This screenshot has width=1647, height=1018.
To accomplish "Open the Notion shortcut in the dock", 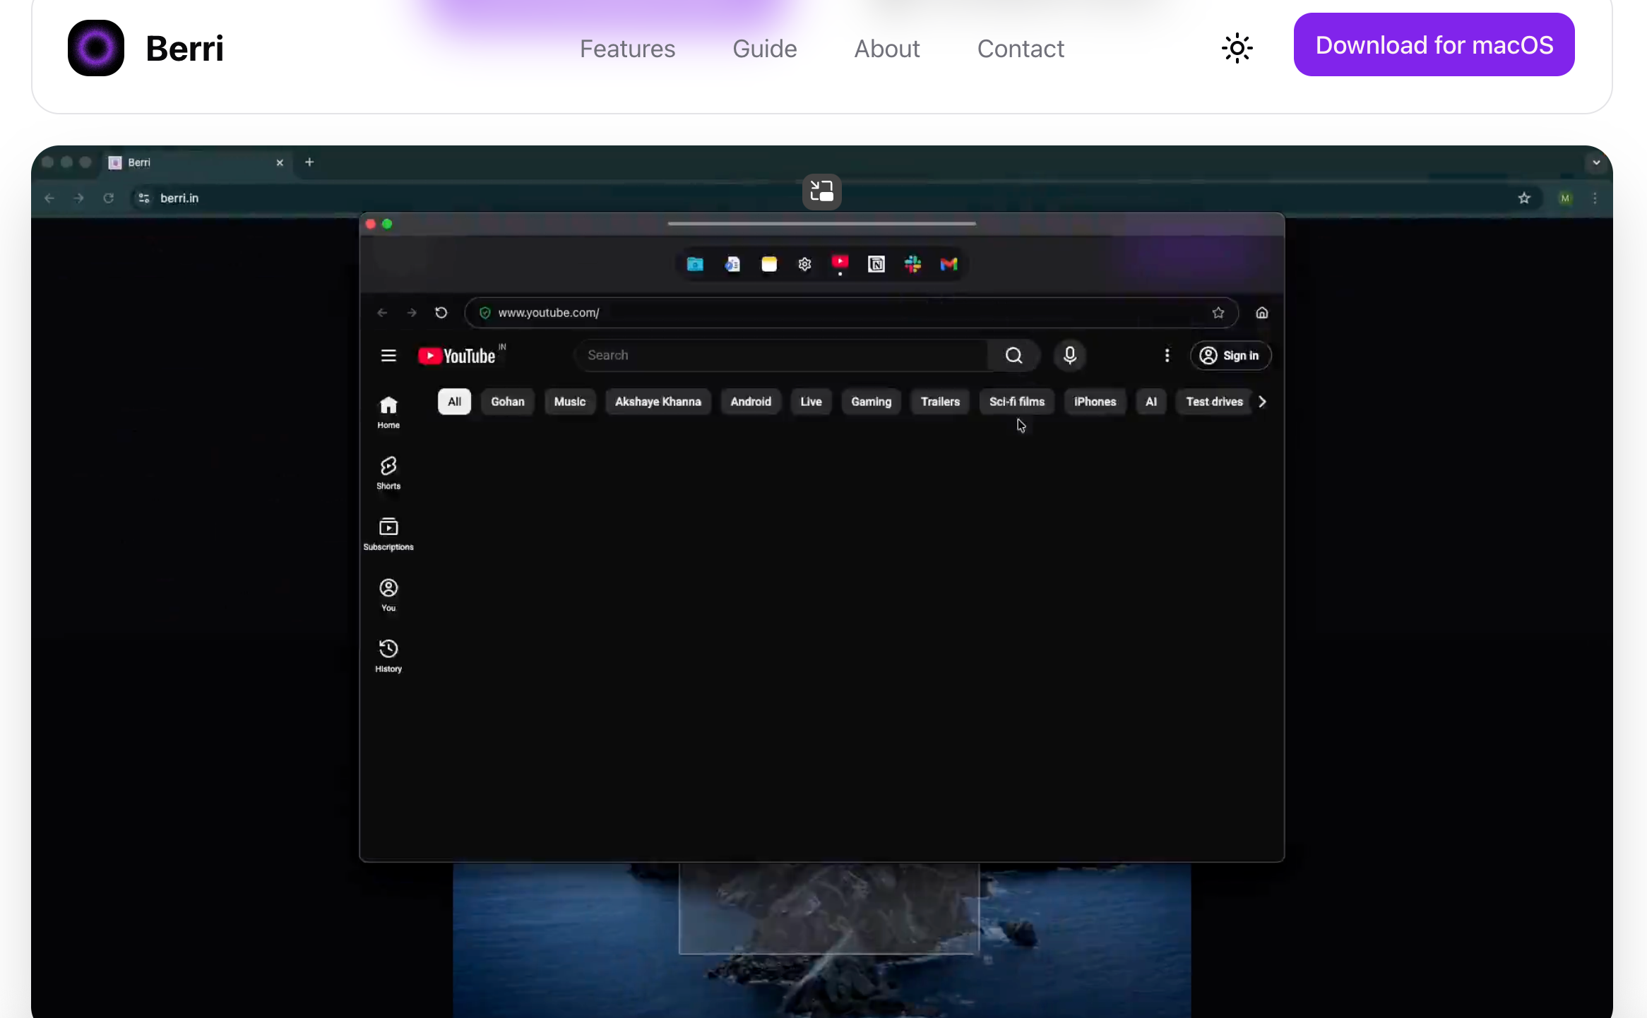I will (x=876, y=264).
